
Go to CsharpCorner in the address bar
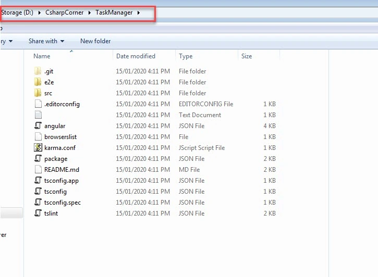(x=64, y=12)
